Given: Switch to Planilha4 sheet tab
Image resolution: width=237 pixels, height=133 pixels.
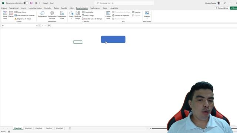Looking at the screenshot, I should [x=39, y=128].
